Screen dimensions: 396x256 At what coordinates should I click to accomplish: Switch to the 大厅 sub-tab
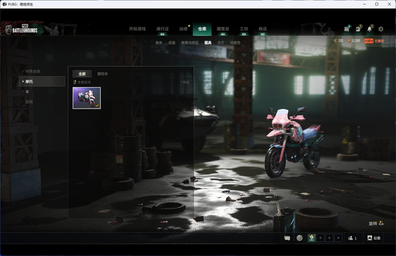point(221,43)
